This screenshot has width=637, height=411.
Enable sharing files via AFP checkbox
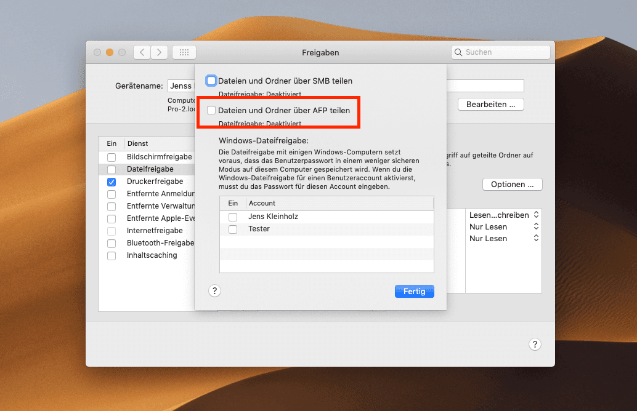(x=211, y=111)
